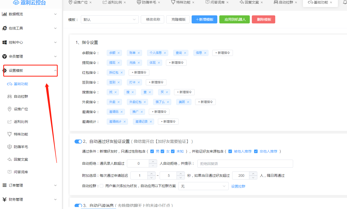This screenshot has height=209, width=347.
Task: Expand the 会员管理 menu
Action: point(55,56)
